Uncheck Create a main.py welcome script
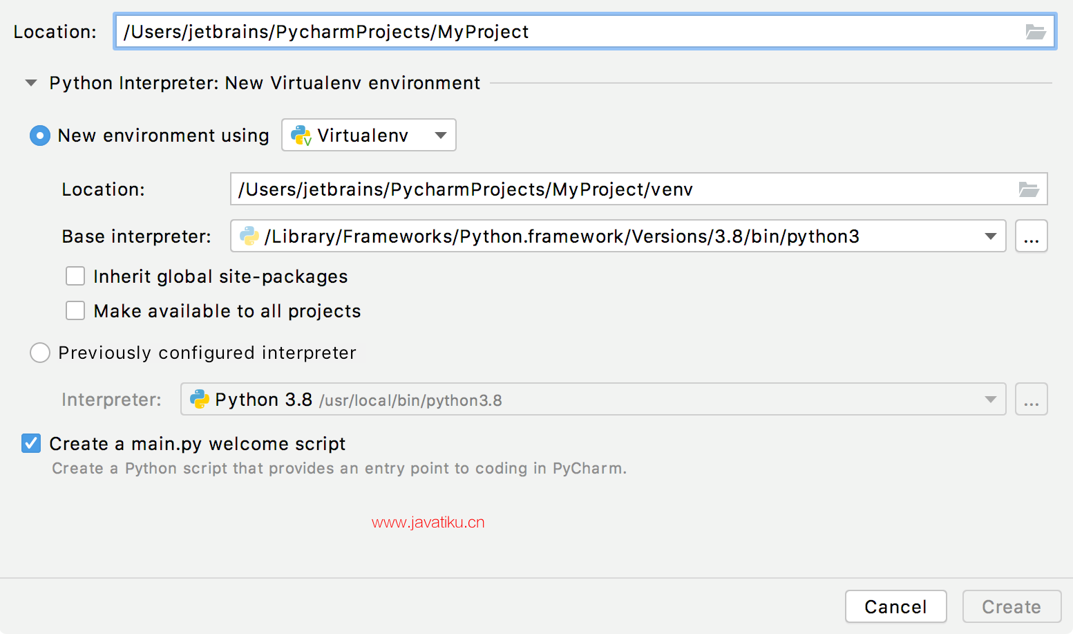Screen dimensions: 1073x634 point(31,443)
